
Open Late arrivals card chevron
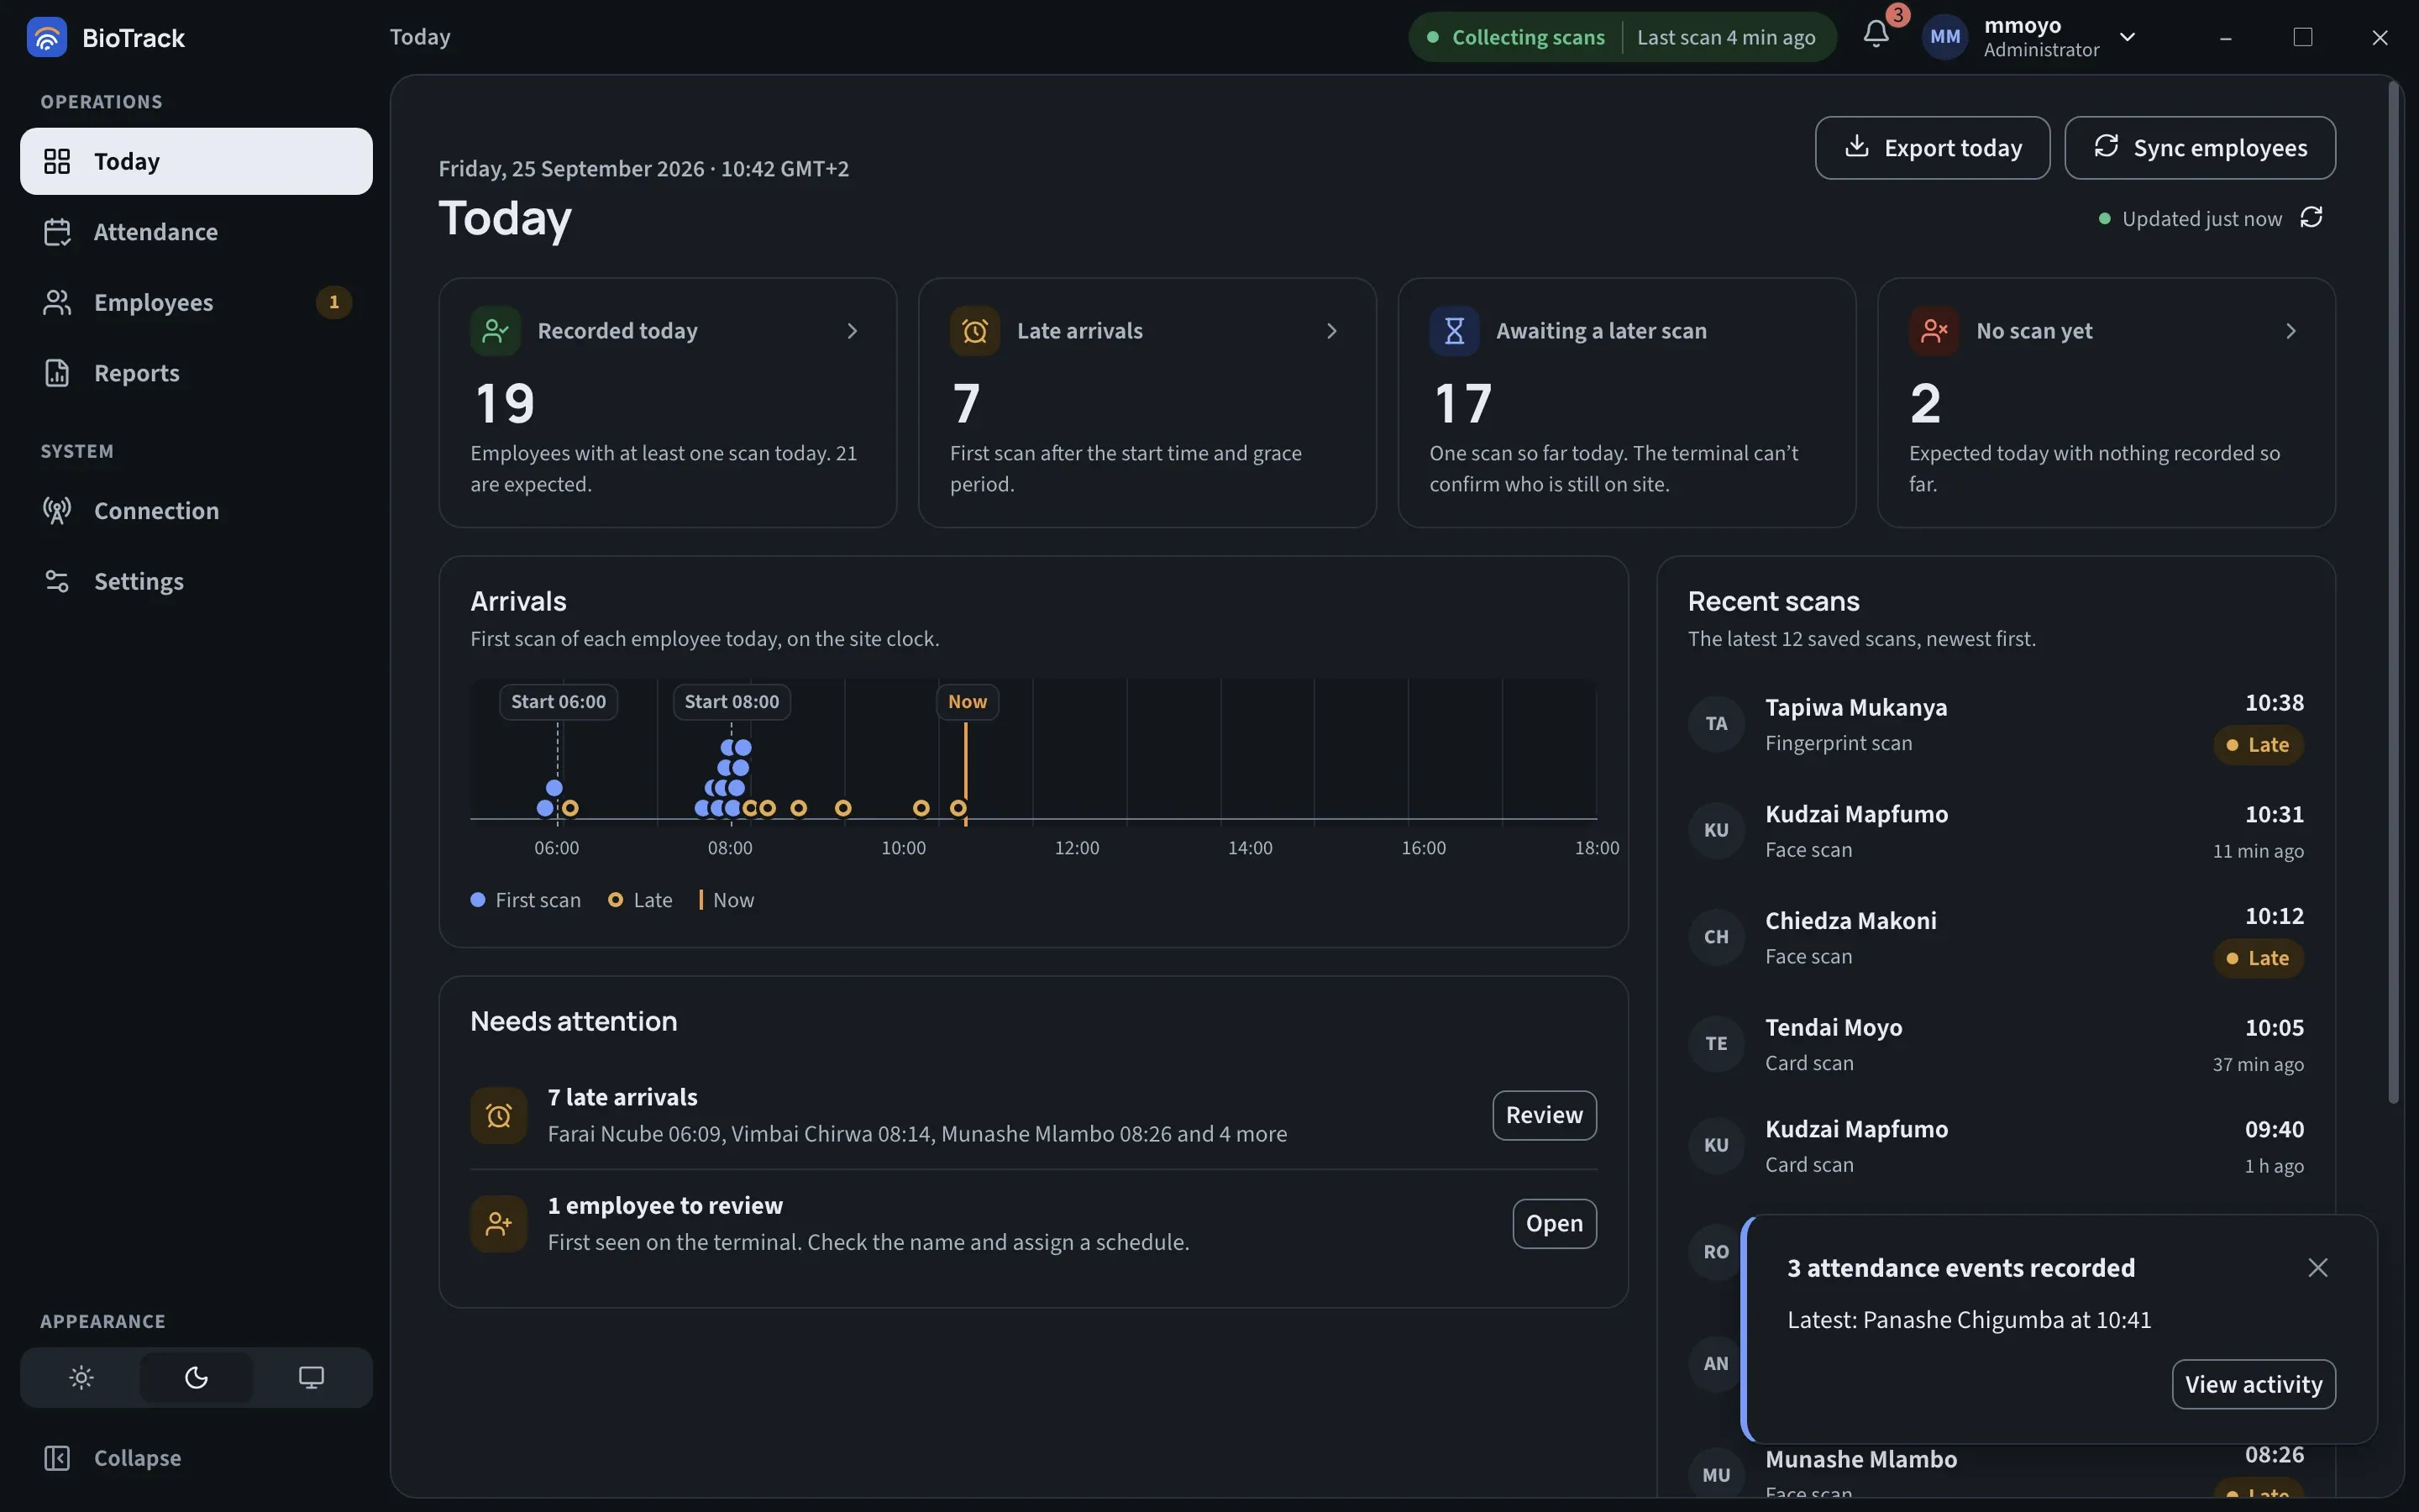coord(1331,331)
